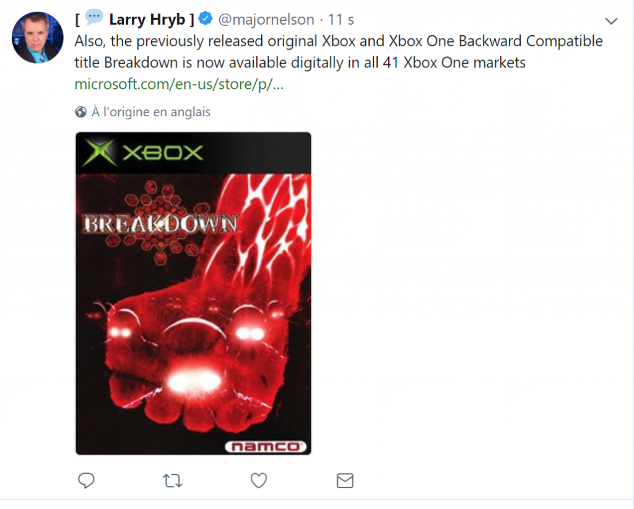Click the blue verified badge
The image size is (634, 509).
click(x=206, y=19)
